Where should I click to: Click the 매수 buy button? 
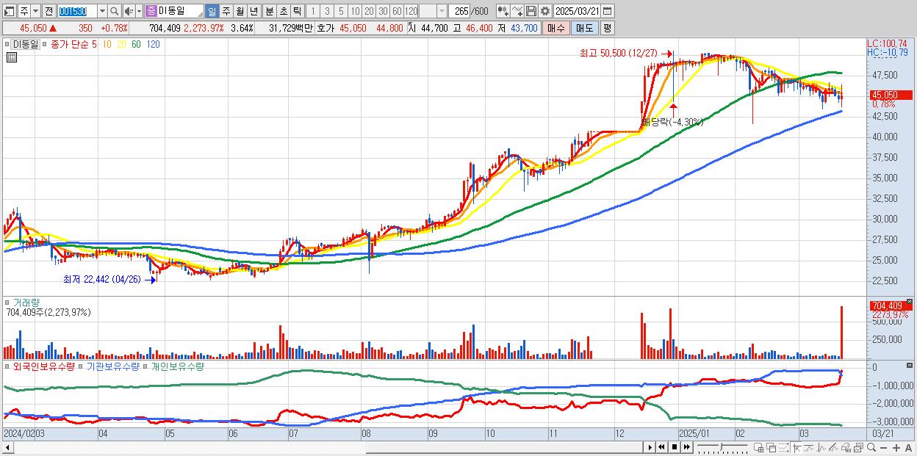point(557,28)
